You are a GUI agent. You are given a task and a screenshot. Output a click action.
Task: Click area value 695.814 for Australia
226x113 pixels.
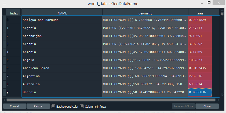(200, 84)
